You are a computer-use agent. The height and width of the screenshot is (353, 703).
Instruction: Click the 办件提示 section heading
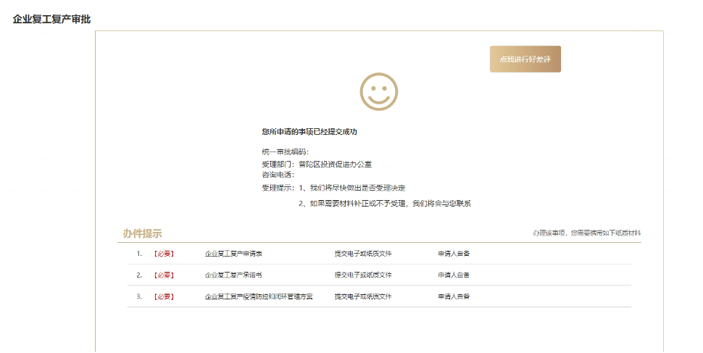point(142,233)
